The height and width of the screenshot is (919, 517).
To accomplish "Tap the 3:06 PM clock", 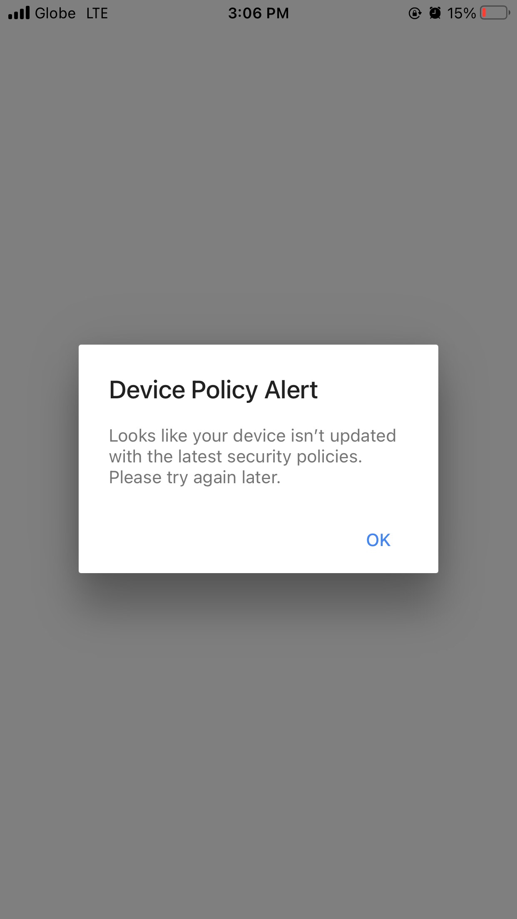I will 258,13.
